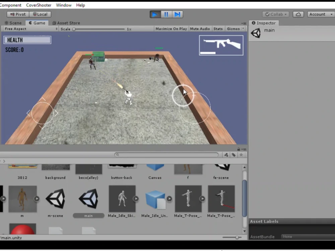Viewport: 335px width, 251px height.
Task: Click the Play button in toolbar
Action: (x=155, y=14)
